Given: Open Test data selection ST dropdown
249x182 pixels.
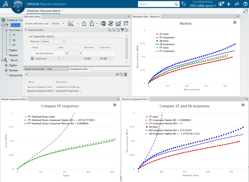Looking at the screenshot, I should (73, 53).
